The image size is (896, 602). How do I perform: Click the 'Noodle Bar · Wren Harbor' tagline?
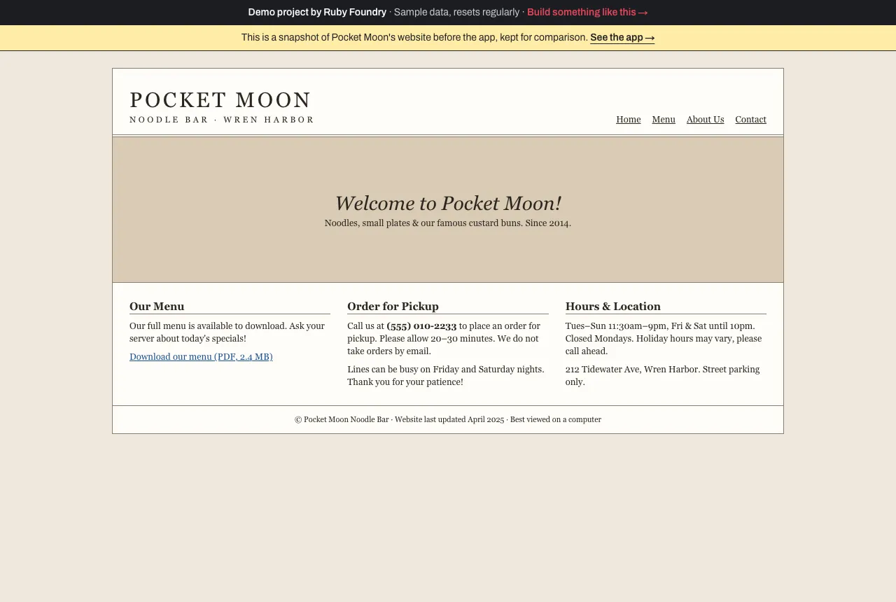[x=222, y=120]
